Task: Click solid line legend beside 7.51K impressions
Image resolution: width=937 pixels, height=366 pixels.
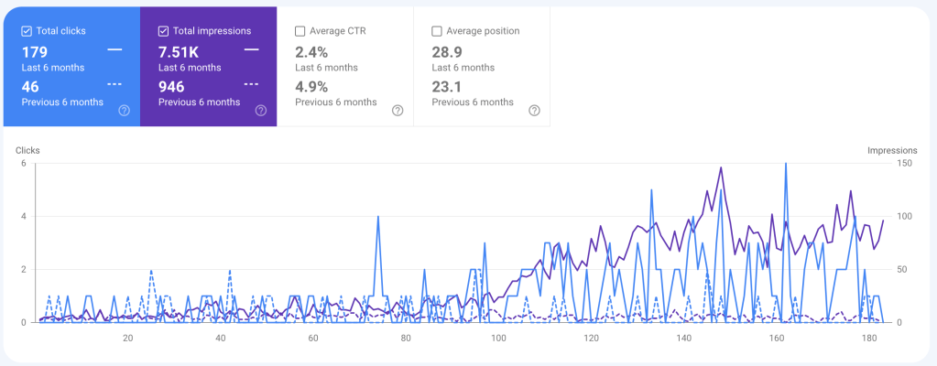Action: (251, 50)
